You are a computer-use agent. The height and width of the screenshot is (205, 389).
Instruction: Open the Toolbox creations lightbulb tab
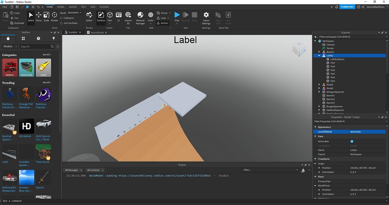(x=54, y=38)
